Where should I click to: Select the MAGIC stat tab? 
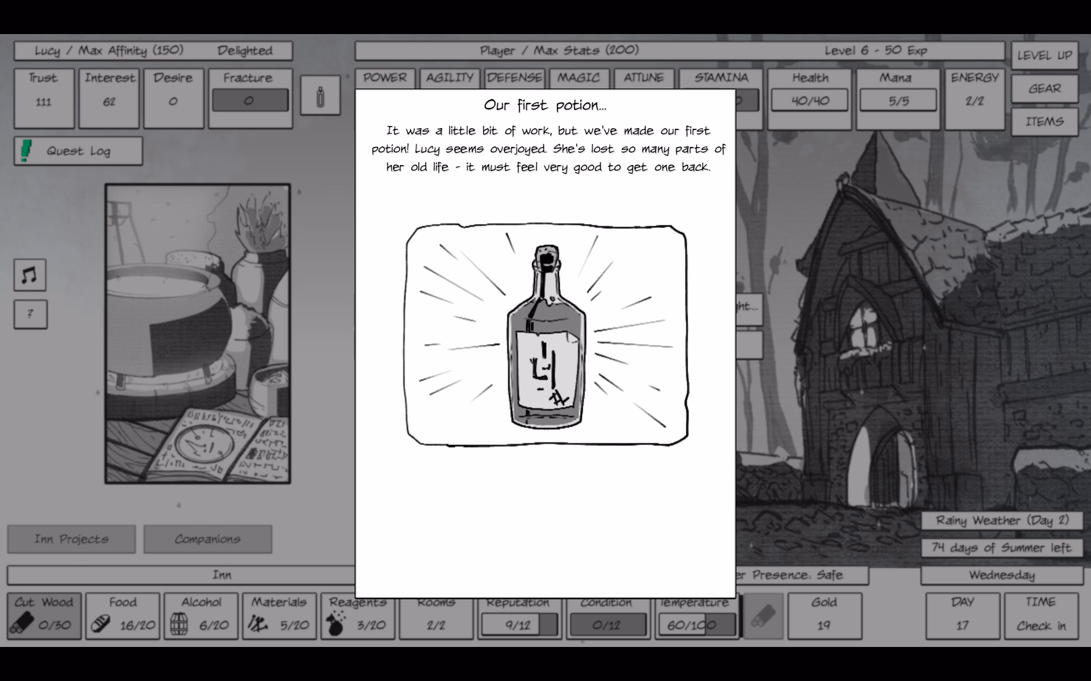pyautogui.click(x=578, y=78)
